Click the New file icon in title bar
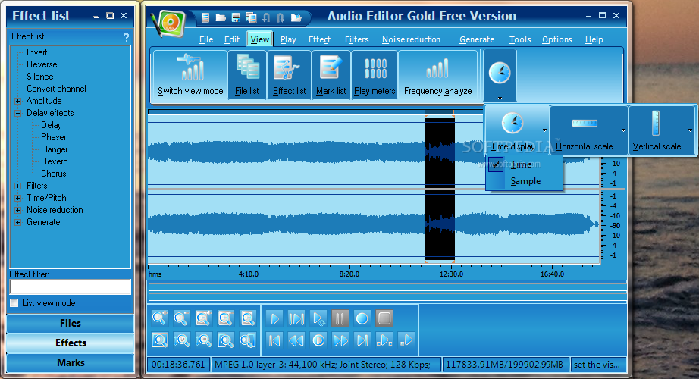This screenshot has width=699, height=379. tap(205, 18)
